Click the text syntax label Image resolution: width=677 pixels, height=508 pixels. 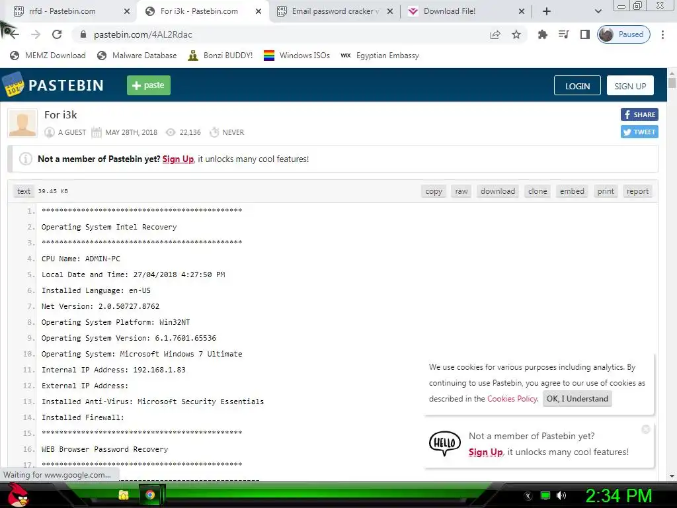(x=24, y=191)
